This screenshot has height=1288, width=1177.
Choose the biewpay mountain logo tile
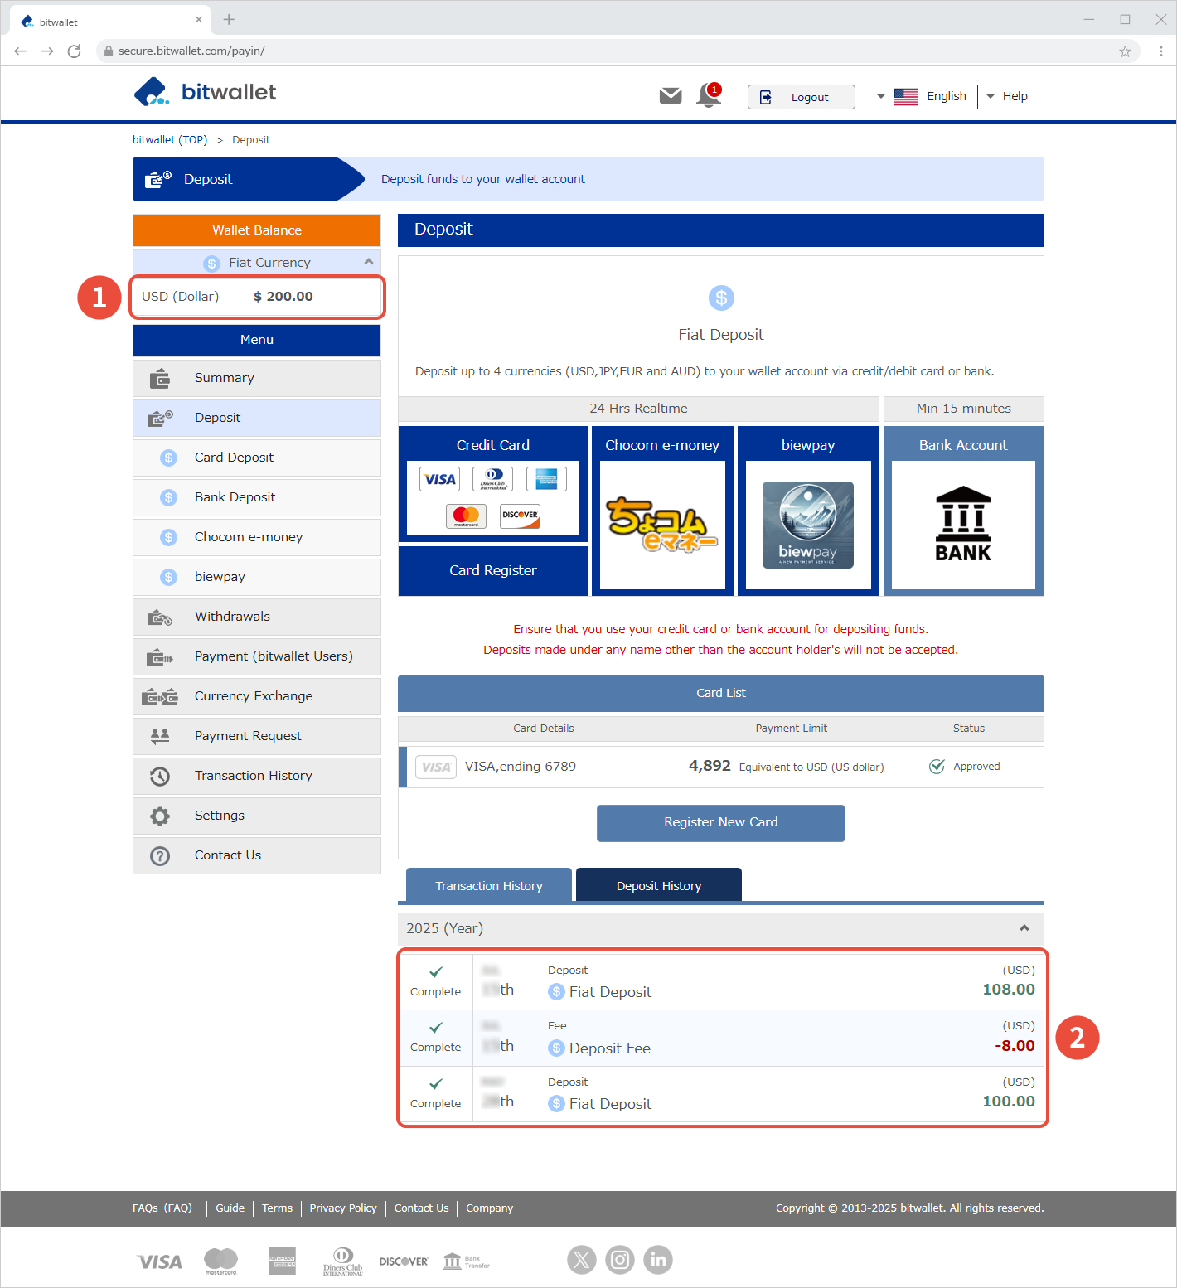(808, 525)
